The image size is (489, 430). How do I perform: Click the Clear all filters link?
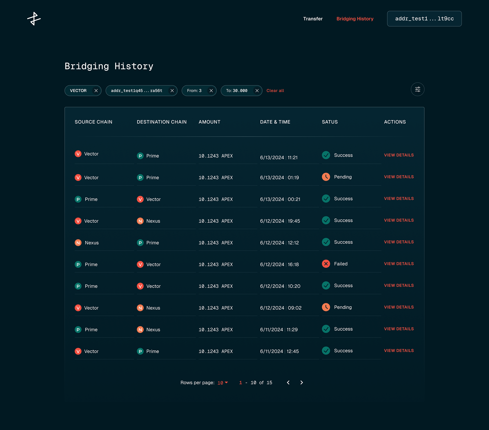click(x=275, y=91)
